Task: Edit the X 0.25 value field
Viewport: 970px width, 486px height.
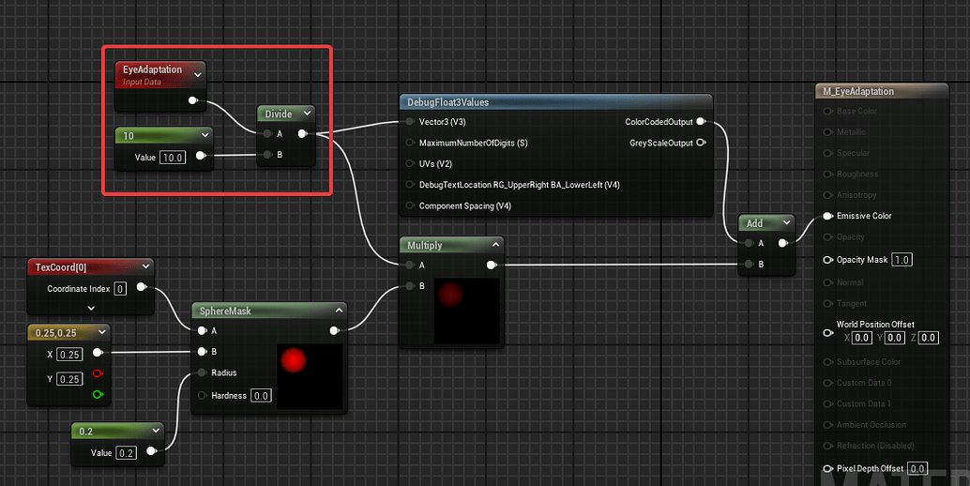Action: pos(70,355)
